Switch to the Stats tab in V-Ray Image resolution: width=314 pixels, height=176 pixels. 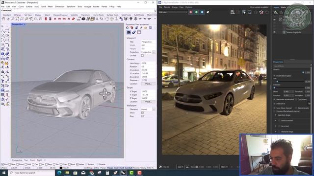coord(283,7)
